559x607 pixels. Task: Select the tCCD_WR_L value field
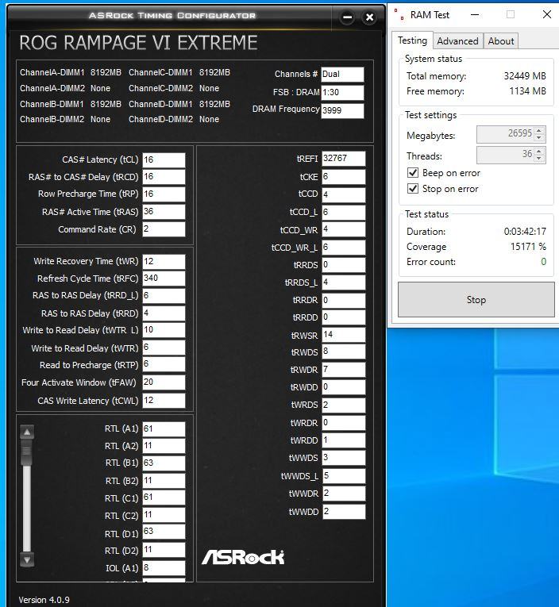[x=344, y=248]
